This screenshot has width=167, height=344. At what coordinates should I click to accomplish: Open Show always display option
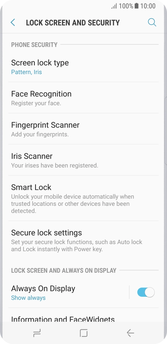tap(28, 298)
